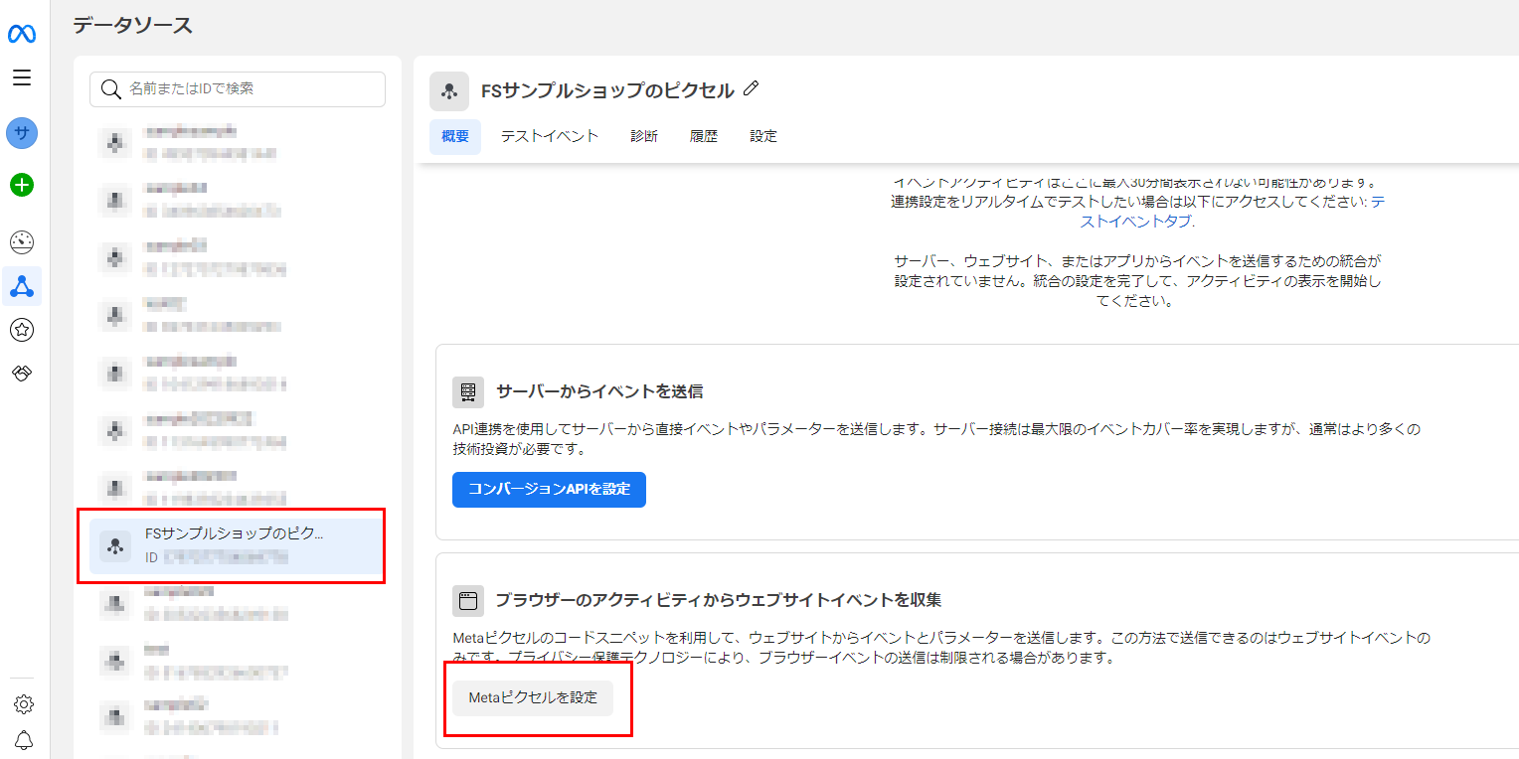Select FSサンプルショップのピク... in data source list

click(x=236, y=545)
